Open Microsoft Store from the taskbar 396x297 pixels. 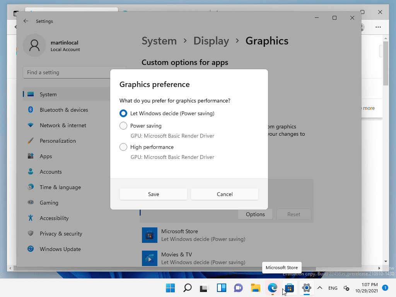(x=290, y=288)
